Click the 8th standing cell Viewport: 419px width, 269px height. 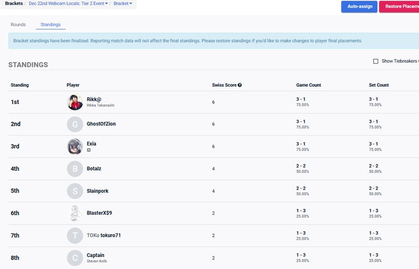pos(15,258)
